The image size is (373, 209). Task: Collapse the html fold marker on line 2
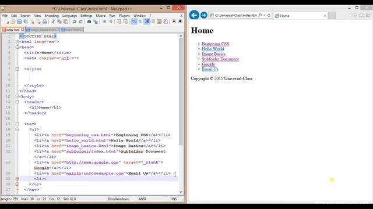click(17, 42)
